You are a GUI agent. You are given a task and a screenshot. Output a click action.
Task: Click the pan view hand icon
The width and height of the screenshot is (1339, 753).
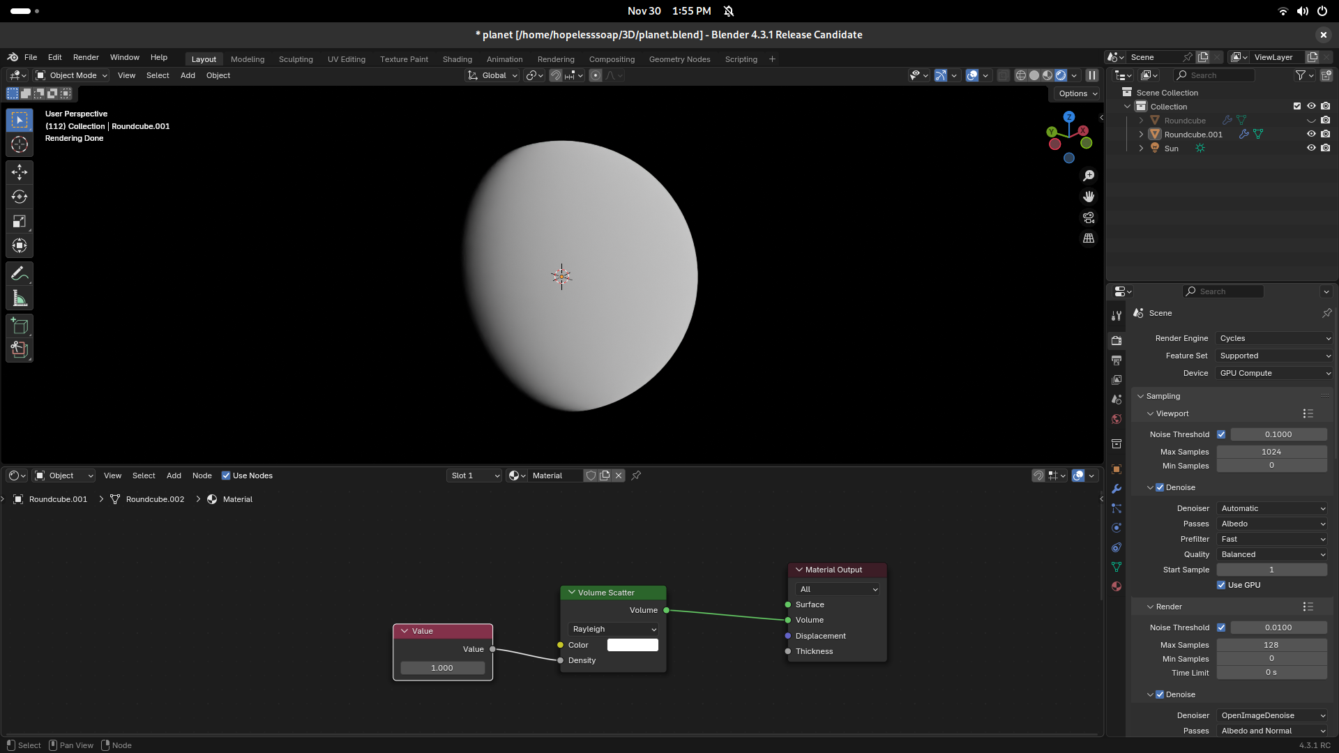(1089, 197)
